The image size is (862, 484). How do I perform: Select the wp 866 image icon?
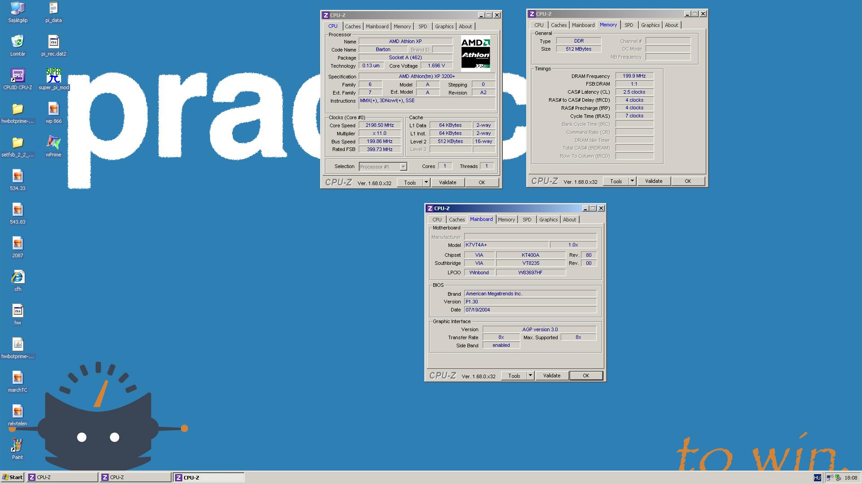(53, 113)
